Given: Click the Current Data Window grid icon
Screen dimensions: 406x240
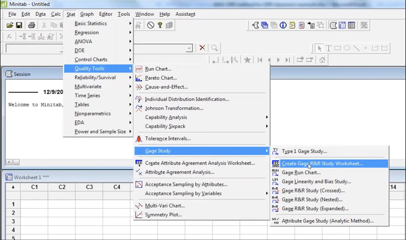Looking at the screenshot, I should [342, 25].
